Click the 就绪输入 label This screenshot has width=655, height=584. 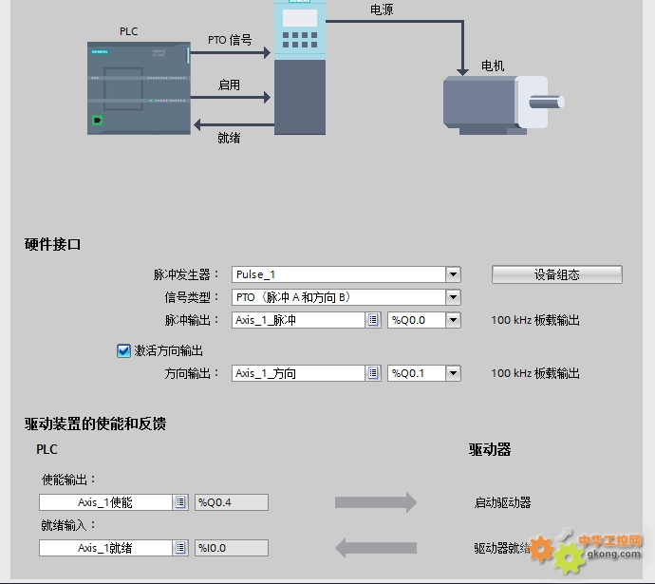68,525
